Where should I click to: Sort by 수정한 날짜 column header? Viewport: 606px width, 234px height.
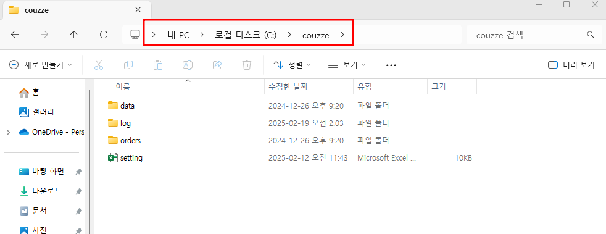pyautogui.click(x=288, y=86)
